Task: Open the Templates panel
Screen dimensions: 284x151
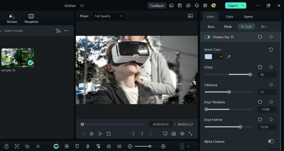Action: 31,18
